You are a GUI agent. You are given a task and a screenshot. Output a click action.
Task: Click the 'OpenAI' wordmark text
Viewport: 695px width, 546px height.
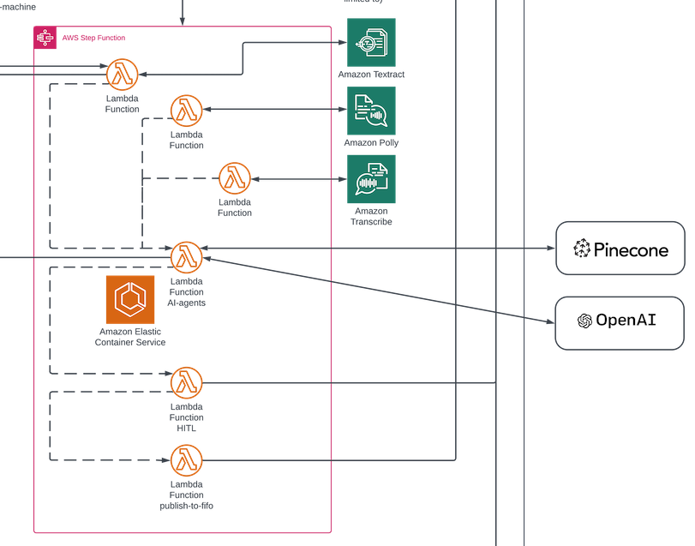pyautogui.click(x=626, y=320)
